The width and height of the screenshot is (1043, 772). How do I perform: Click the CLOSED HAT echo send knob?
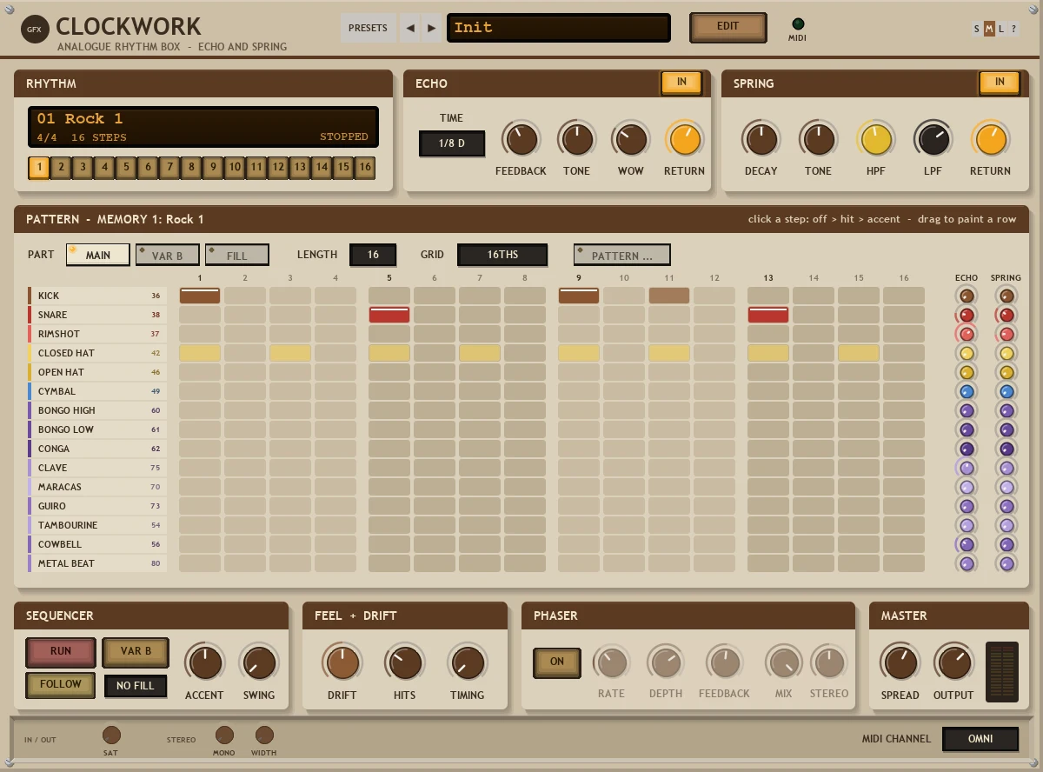pos(967,353)
